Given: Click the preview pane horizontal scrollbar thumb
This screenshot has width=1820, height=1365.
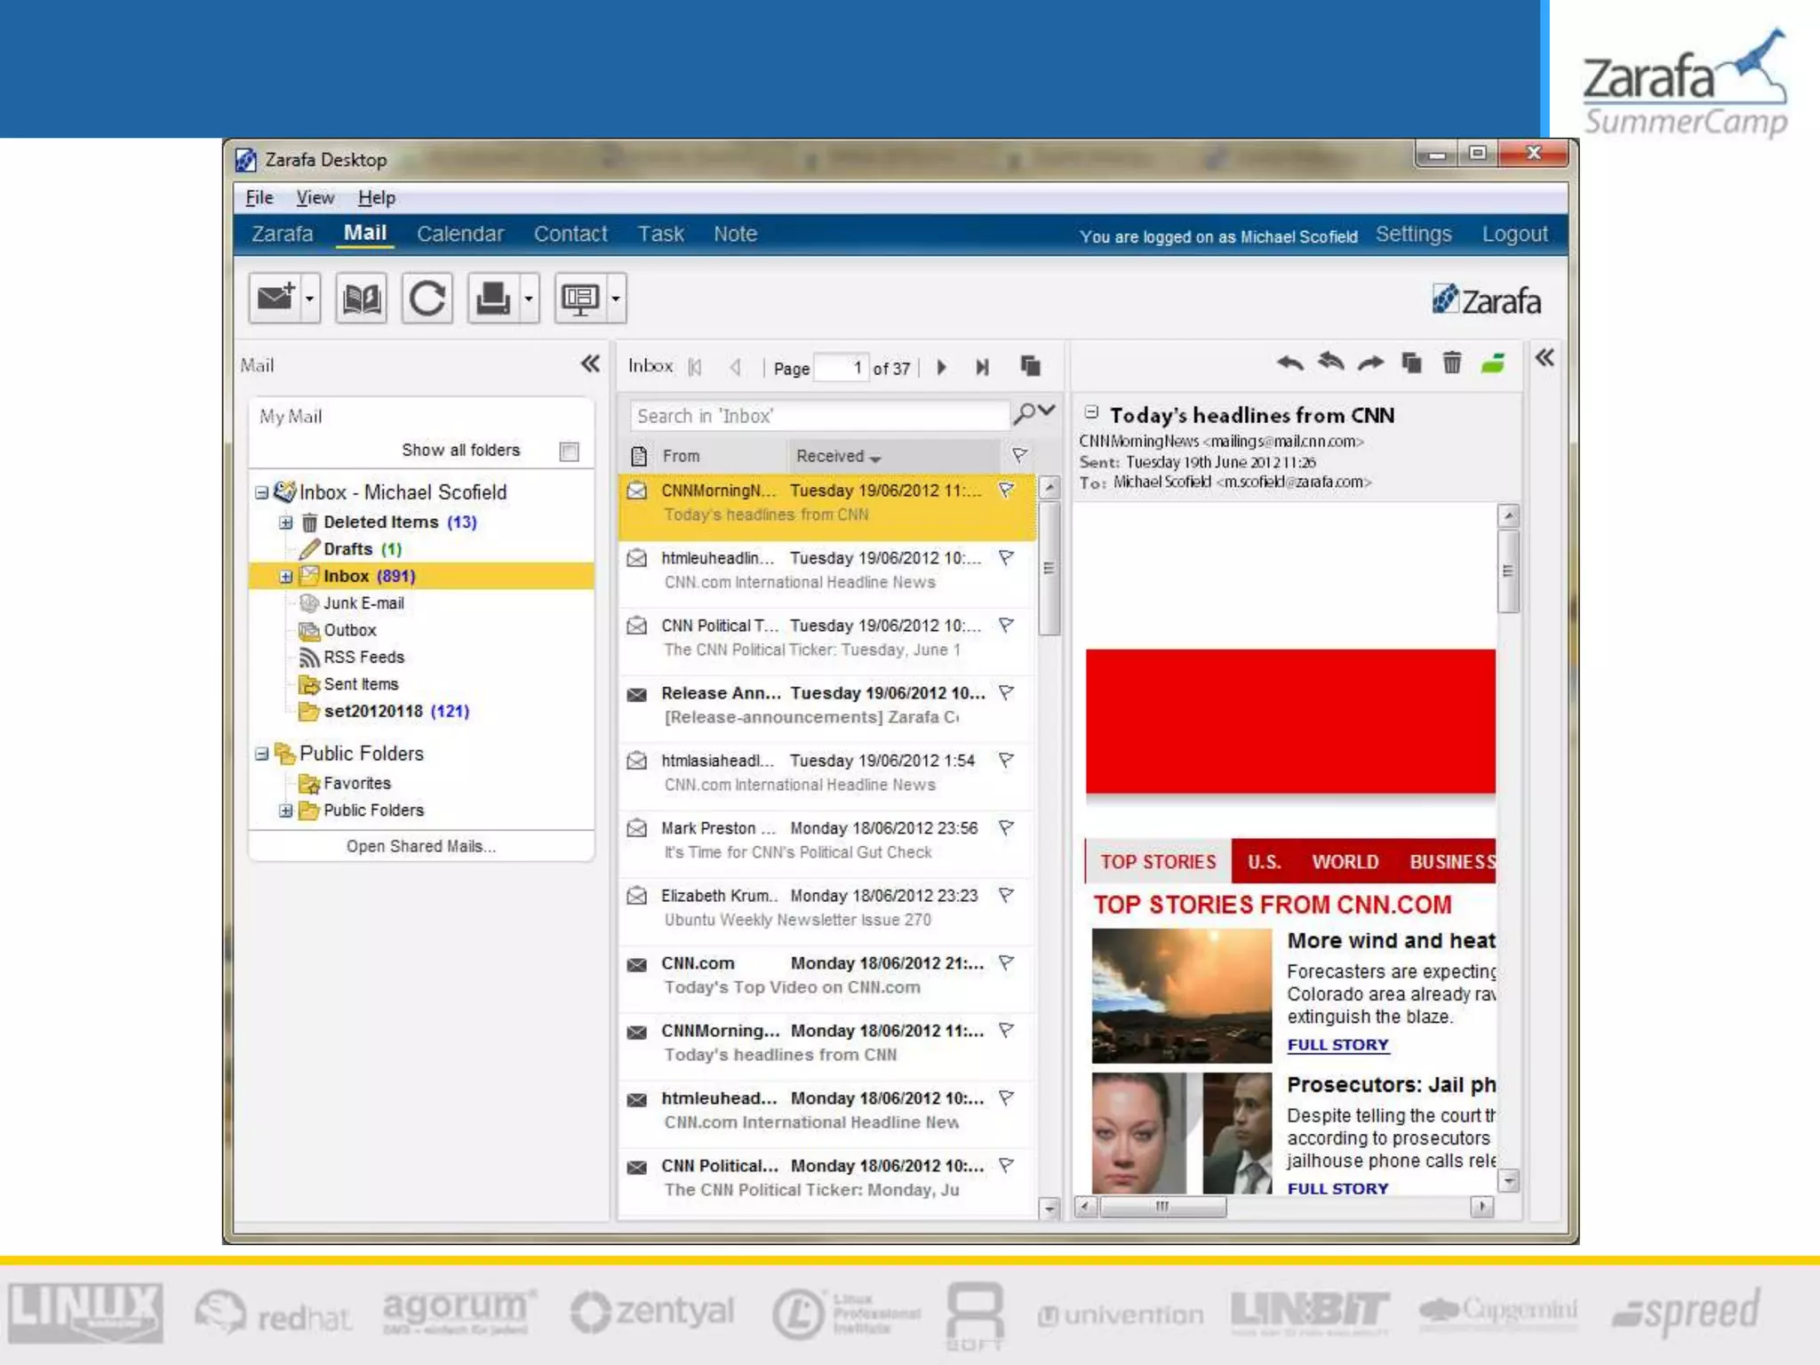Looking at the screenshot, I should [x=1162, y=1207].
